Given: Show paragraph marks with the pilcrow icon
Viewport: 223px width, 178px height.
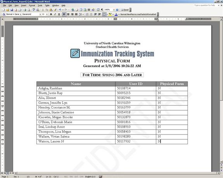Looking at the screenshot, I should click(102, 10).
